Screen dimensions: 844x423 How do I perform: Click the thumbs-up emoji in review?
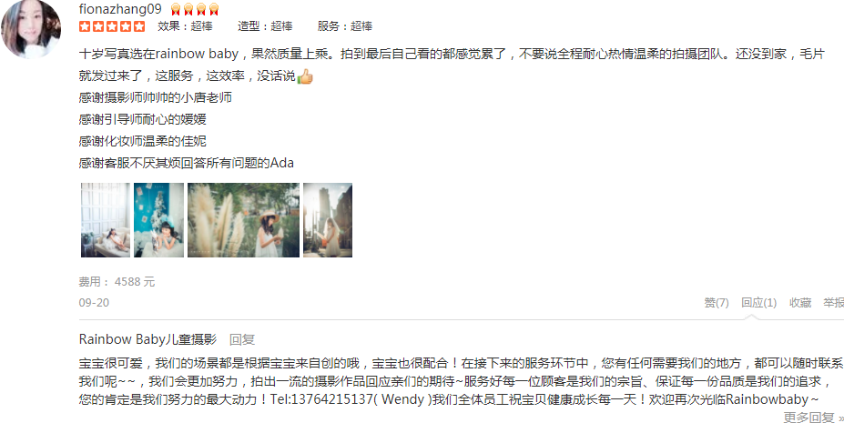305,76
